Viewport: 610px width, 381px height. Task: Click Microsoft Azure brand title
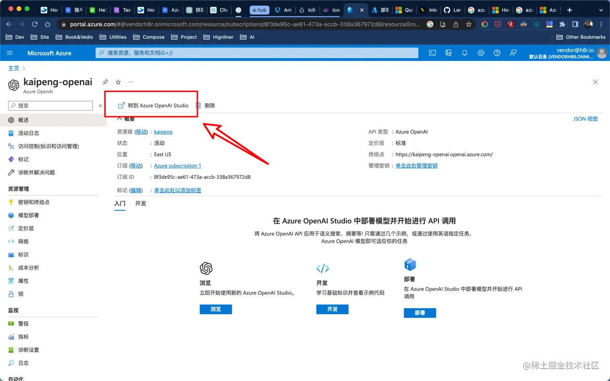coord(49,53)
